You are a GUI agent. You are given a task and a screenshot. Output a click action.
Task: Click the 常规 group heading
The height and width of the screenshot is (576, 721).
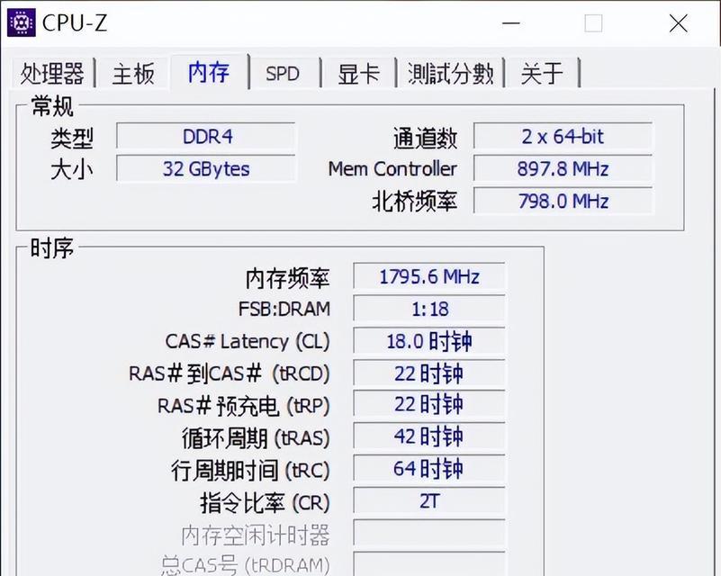[x=52, y=105]
